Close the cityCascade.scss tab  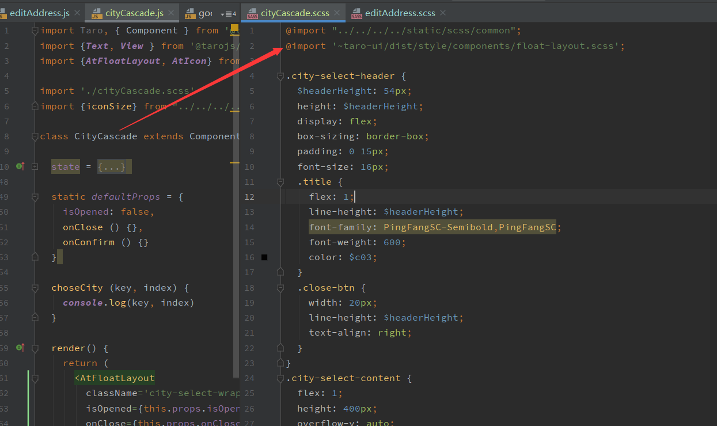337,13
